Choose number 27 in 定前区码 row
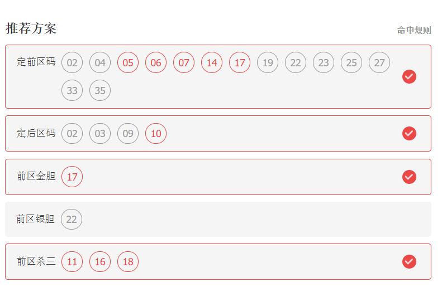The image size is (442, 297). pyautogui.click(x=379, y=62)
